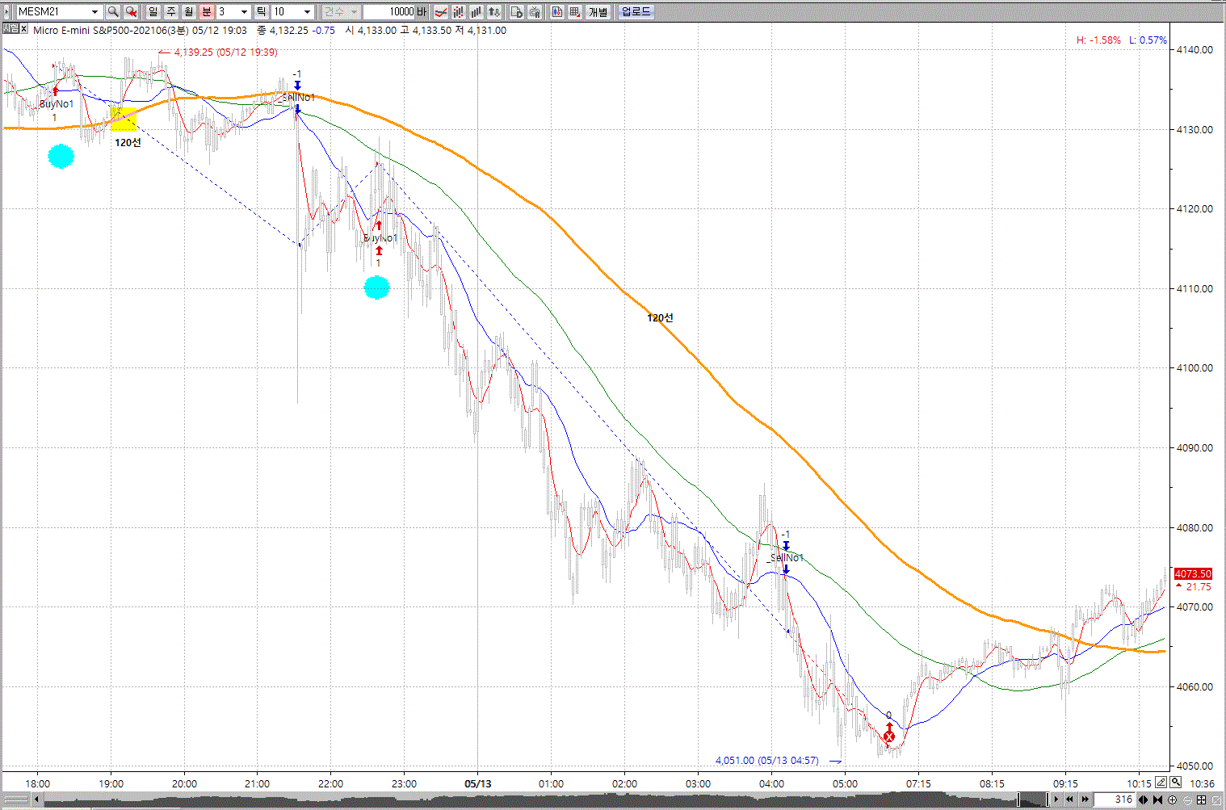
Task: Open the tick interval dropdown showing 10
Action: click(307, 11)
